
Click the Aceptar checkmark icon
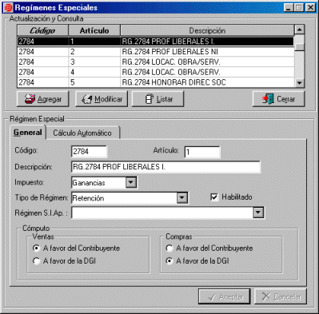212,297
